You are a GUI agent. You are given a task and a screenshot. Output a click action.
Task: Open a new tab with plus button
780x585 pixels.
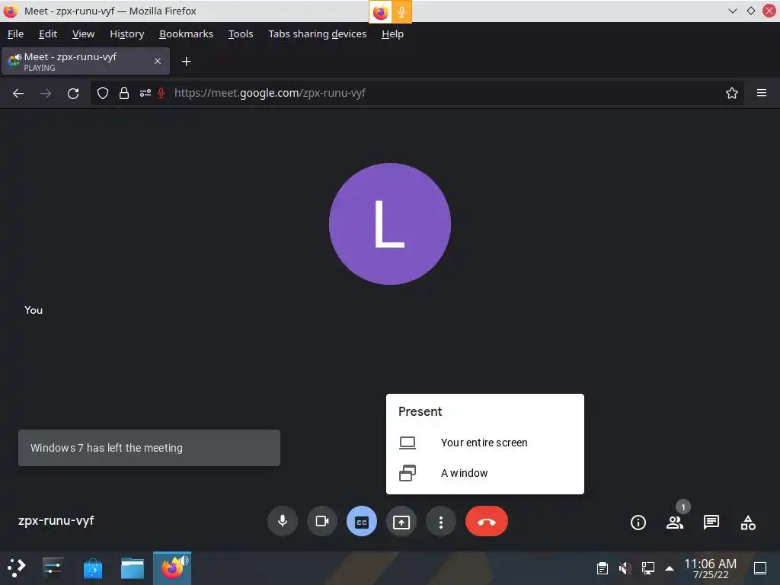186,61
